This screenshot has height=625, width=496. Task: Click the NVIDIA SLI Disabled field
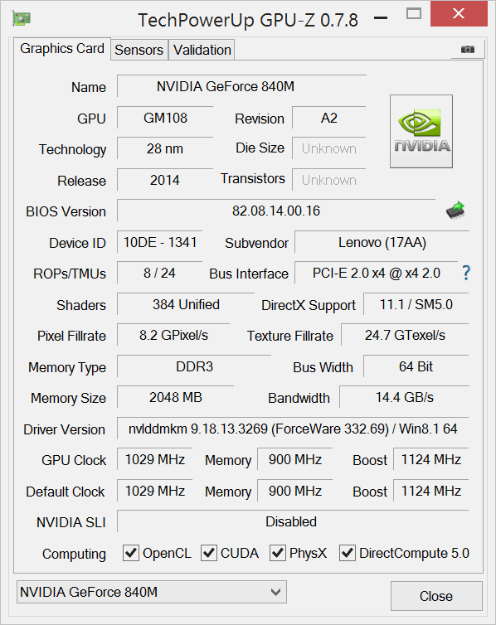click(x=293, y=521)
